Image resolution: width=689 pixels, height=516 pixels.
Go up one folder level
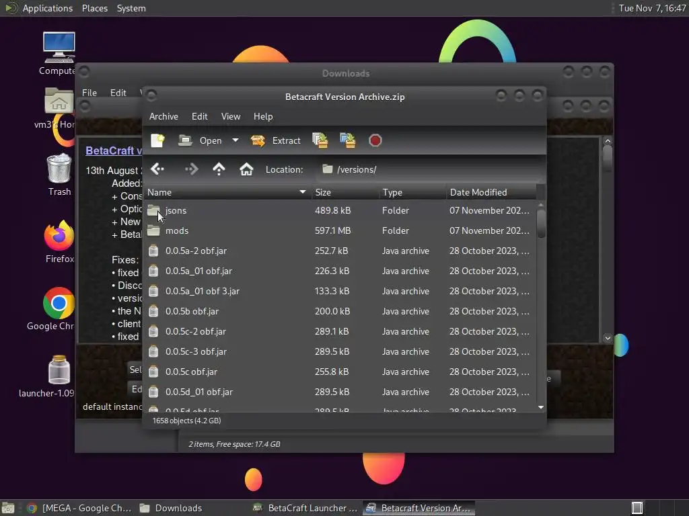(219, 169)
